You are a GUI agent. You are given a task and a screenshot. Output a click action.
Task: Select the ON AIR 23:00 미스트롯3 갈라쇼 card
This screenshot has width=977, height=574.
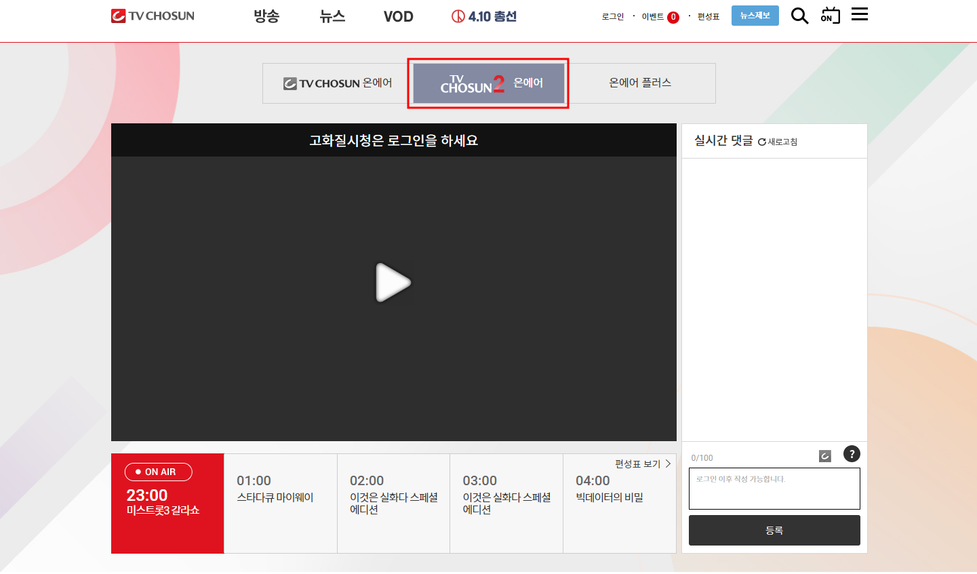tap(167, 504)
